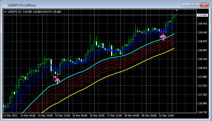Close the USDJPY chart window
Image resolution: width=212 pixels, height=121 pixels.
coord(204,5)
